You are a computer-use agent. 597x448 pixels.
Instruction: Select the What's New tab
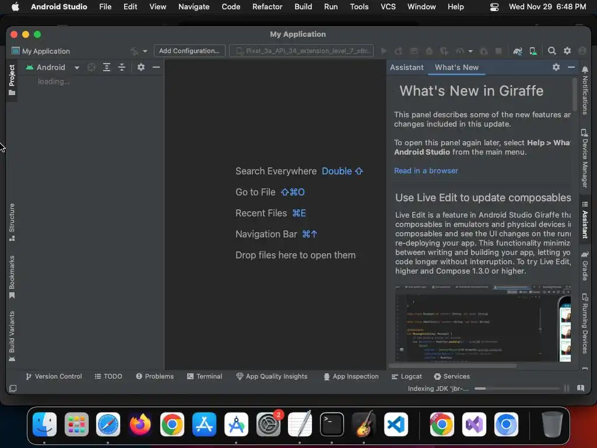pyautogui.click(x=456, y=68)
